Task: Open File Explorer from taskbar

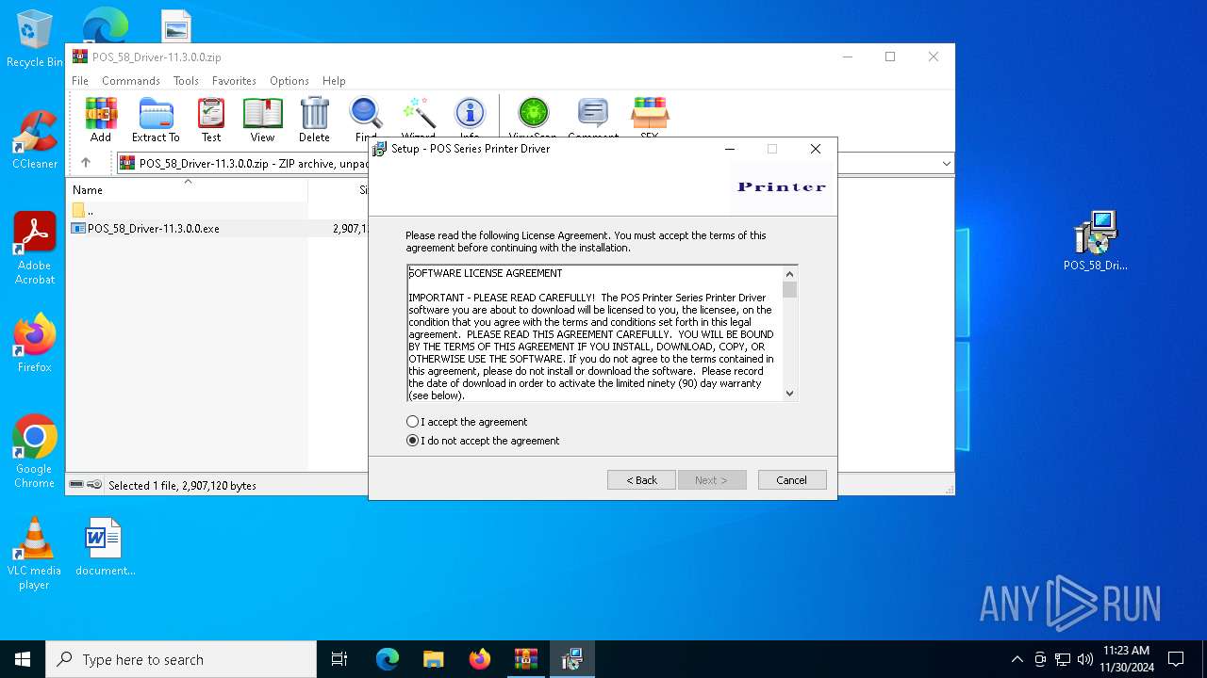Action: (434, 659)
